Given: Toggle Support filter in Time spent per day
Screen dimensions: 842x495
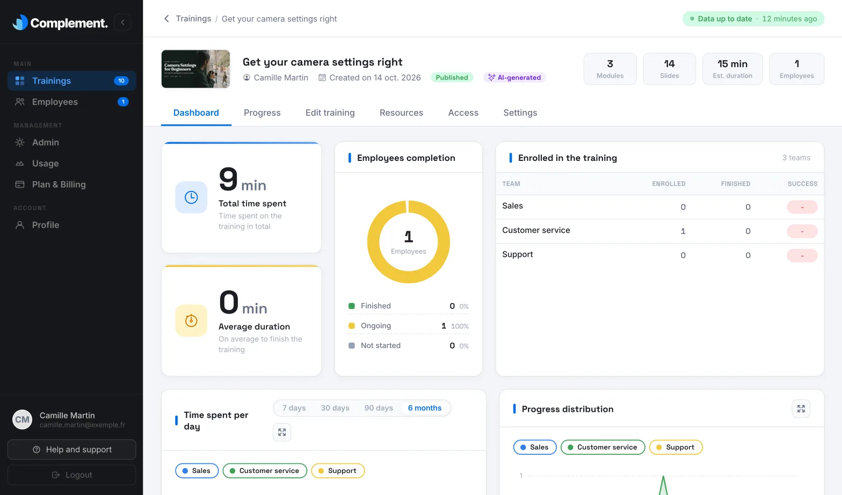Looking at the screenshot, I should [338, 471].
